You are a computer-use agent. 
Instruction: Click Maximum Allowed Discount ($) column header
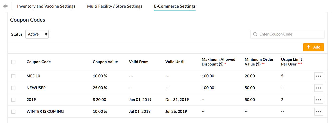(219, 62)
